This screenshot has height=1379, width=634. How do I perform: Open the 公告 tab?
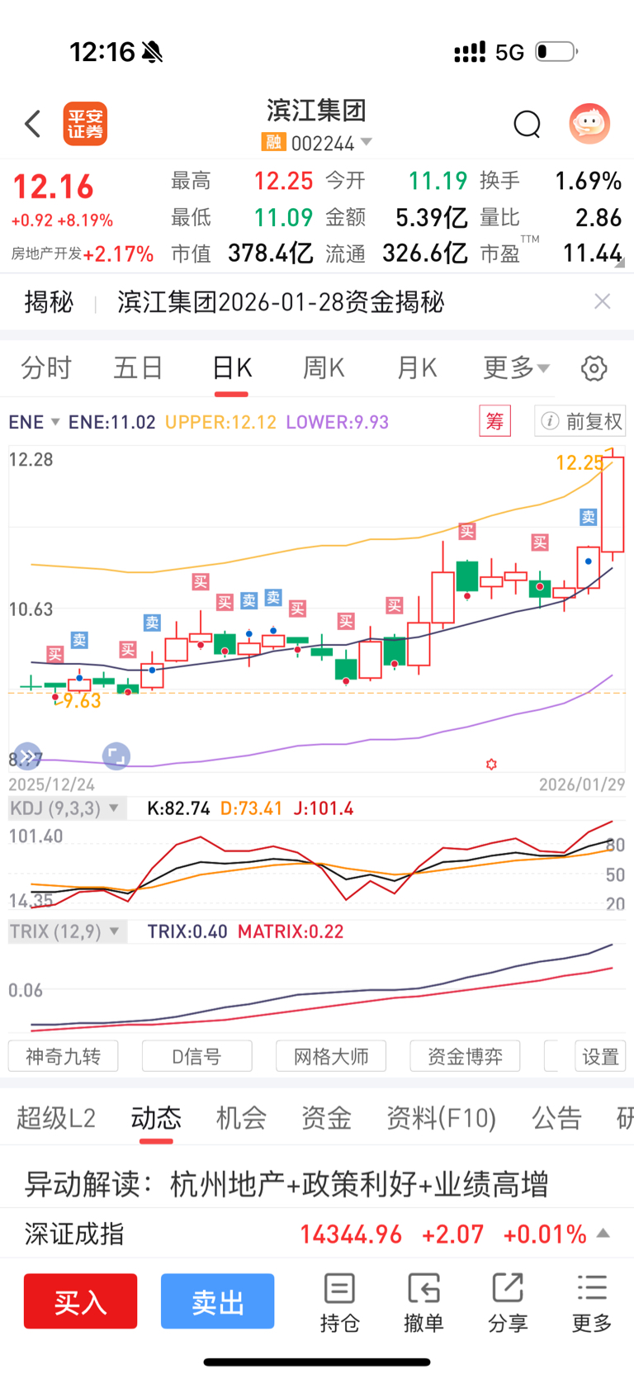point(556,1118)
